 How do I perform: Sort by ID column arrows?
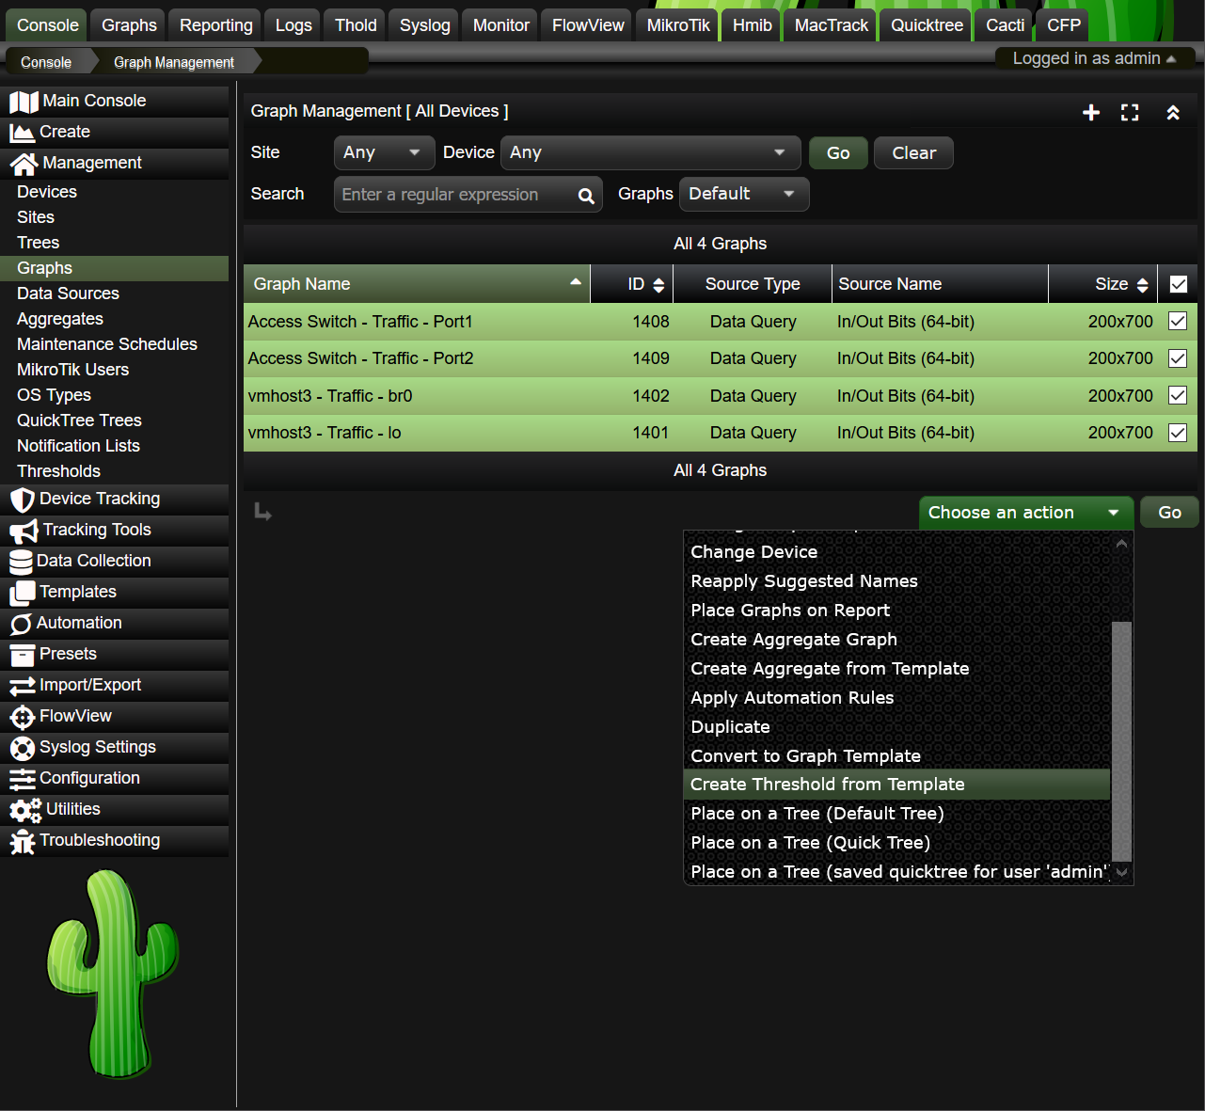pos(658,285)
